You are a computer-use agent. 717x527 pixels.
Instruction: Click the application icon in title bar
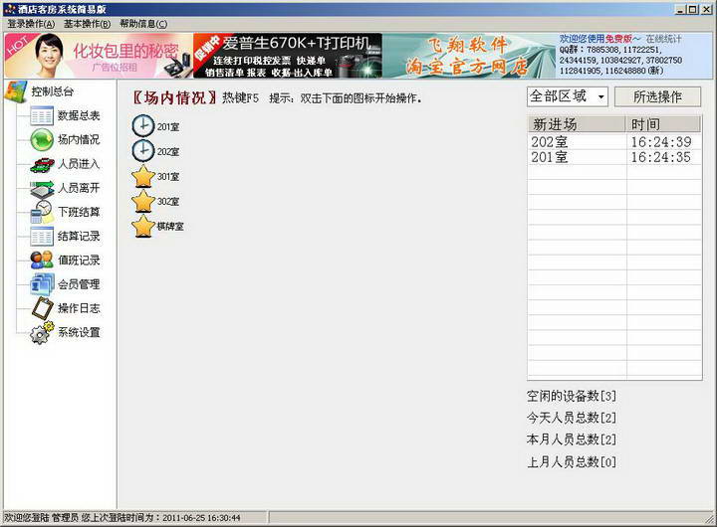click(x=9, y=9)
